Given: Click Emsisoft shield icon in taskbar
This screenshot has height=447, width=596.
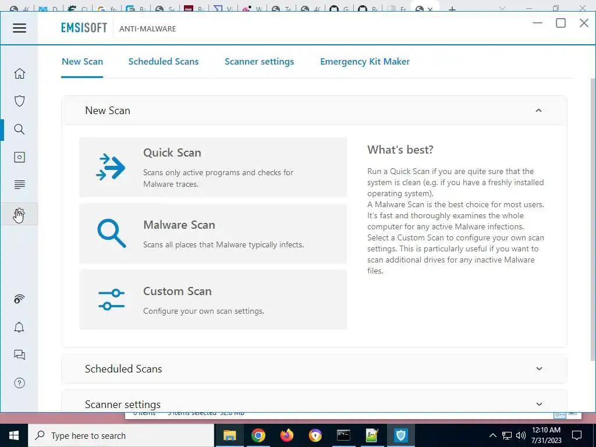Looking at the screenshot, I should click(400, 435).
